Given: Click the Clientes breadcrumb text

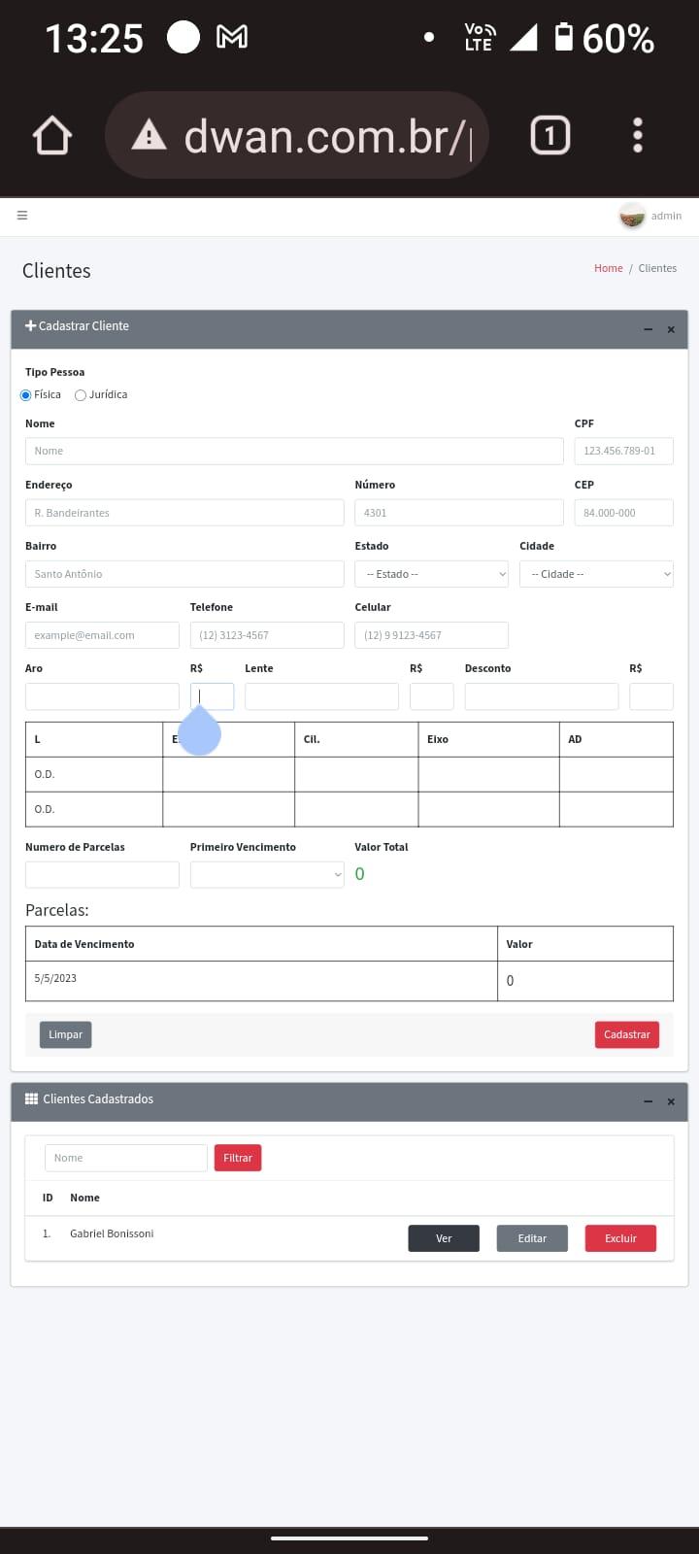Looking at the screenshot, I should 657,268.
